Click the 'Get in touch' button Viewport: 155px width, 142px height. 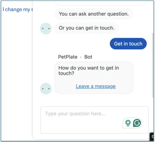pos(128,44)
